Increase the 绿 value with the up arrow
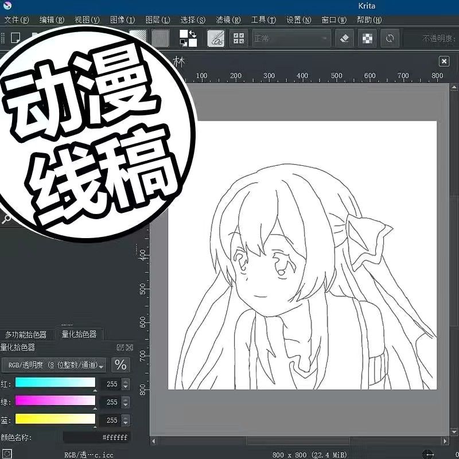Screen dimensions: 459x459 [126, 399]
